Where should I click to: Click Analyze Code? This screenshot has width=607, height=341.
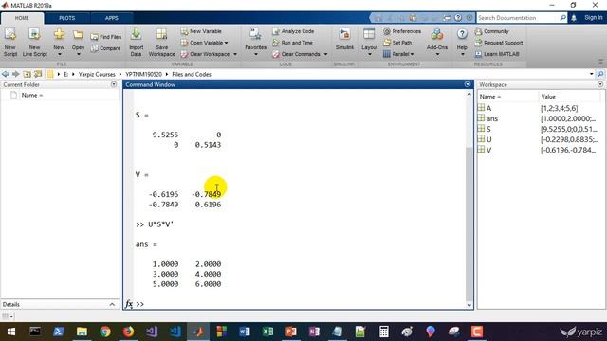pos(293,31)
